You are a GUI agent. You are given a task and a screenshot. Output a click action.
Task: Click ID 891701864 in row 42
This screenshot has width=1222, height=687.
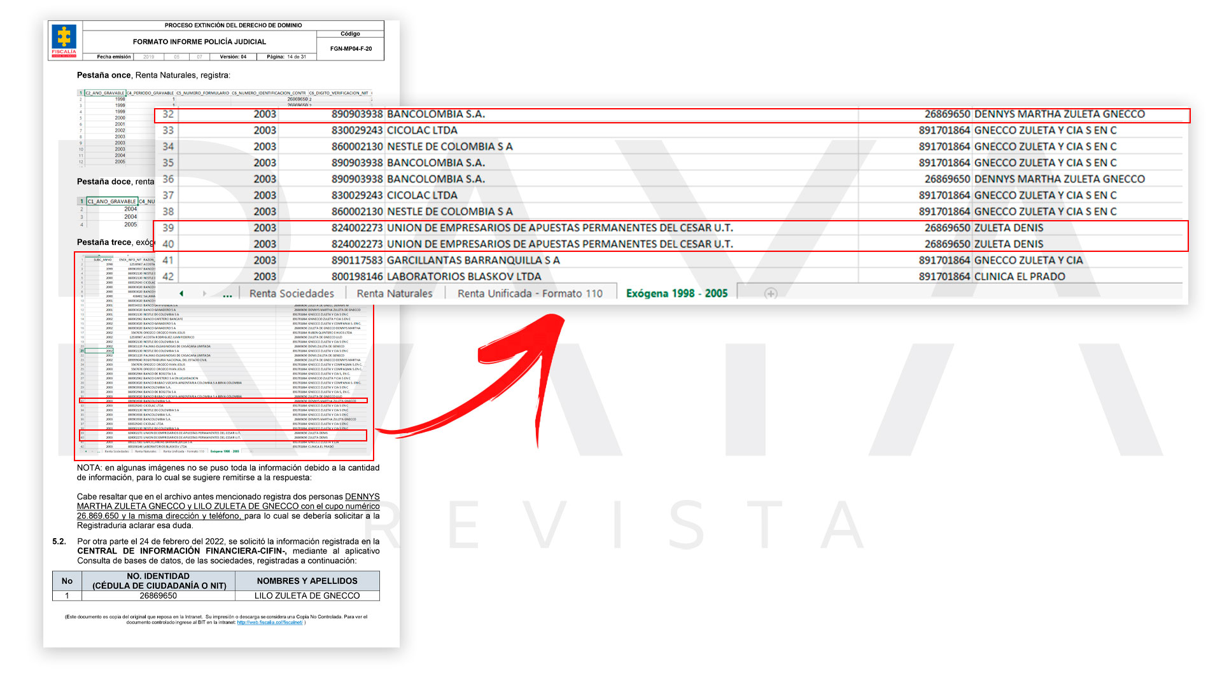[945, 276]
